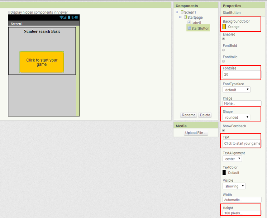The image size is (267, 220).
Task: Click the signal strength icon in phone preview
Action: [65, 17]
